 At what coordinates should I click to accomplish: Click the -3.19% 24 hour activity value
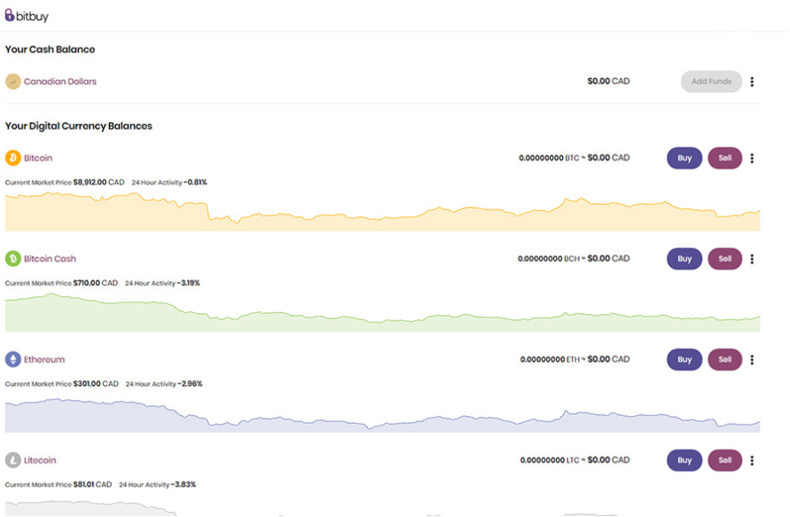[x=189, y=283]
